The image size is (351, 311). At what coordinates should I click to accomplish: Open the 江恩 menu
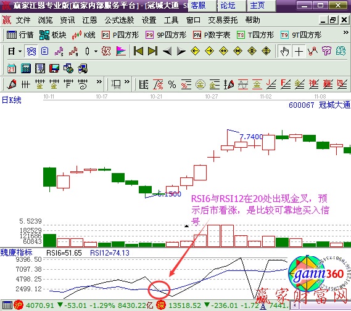[89, 20]
